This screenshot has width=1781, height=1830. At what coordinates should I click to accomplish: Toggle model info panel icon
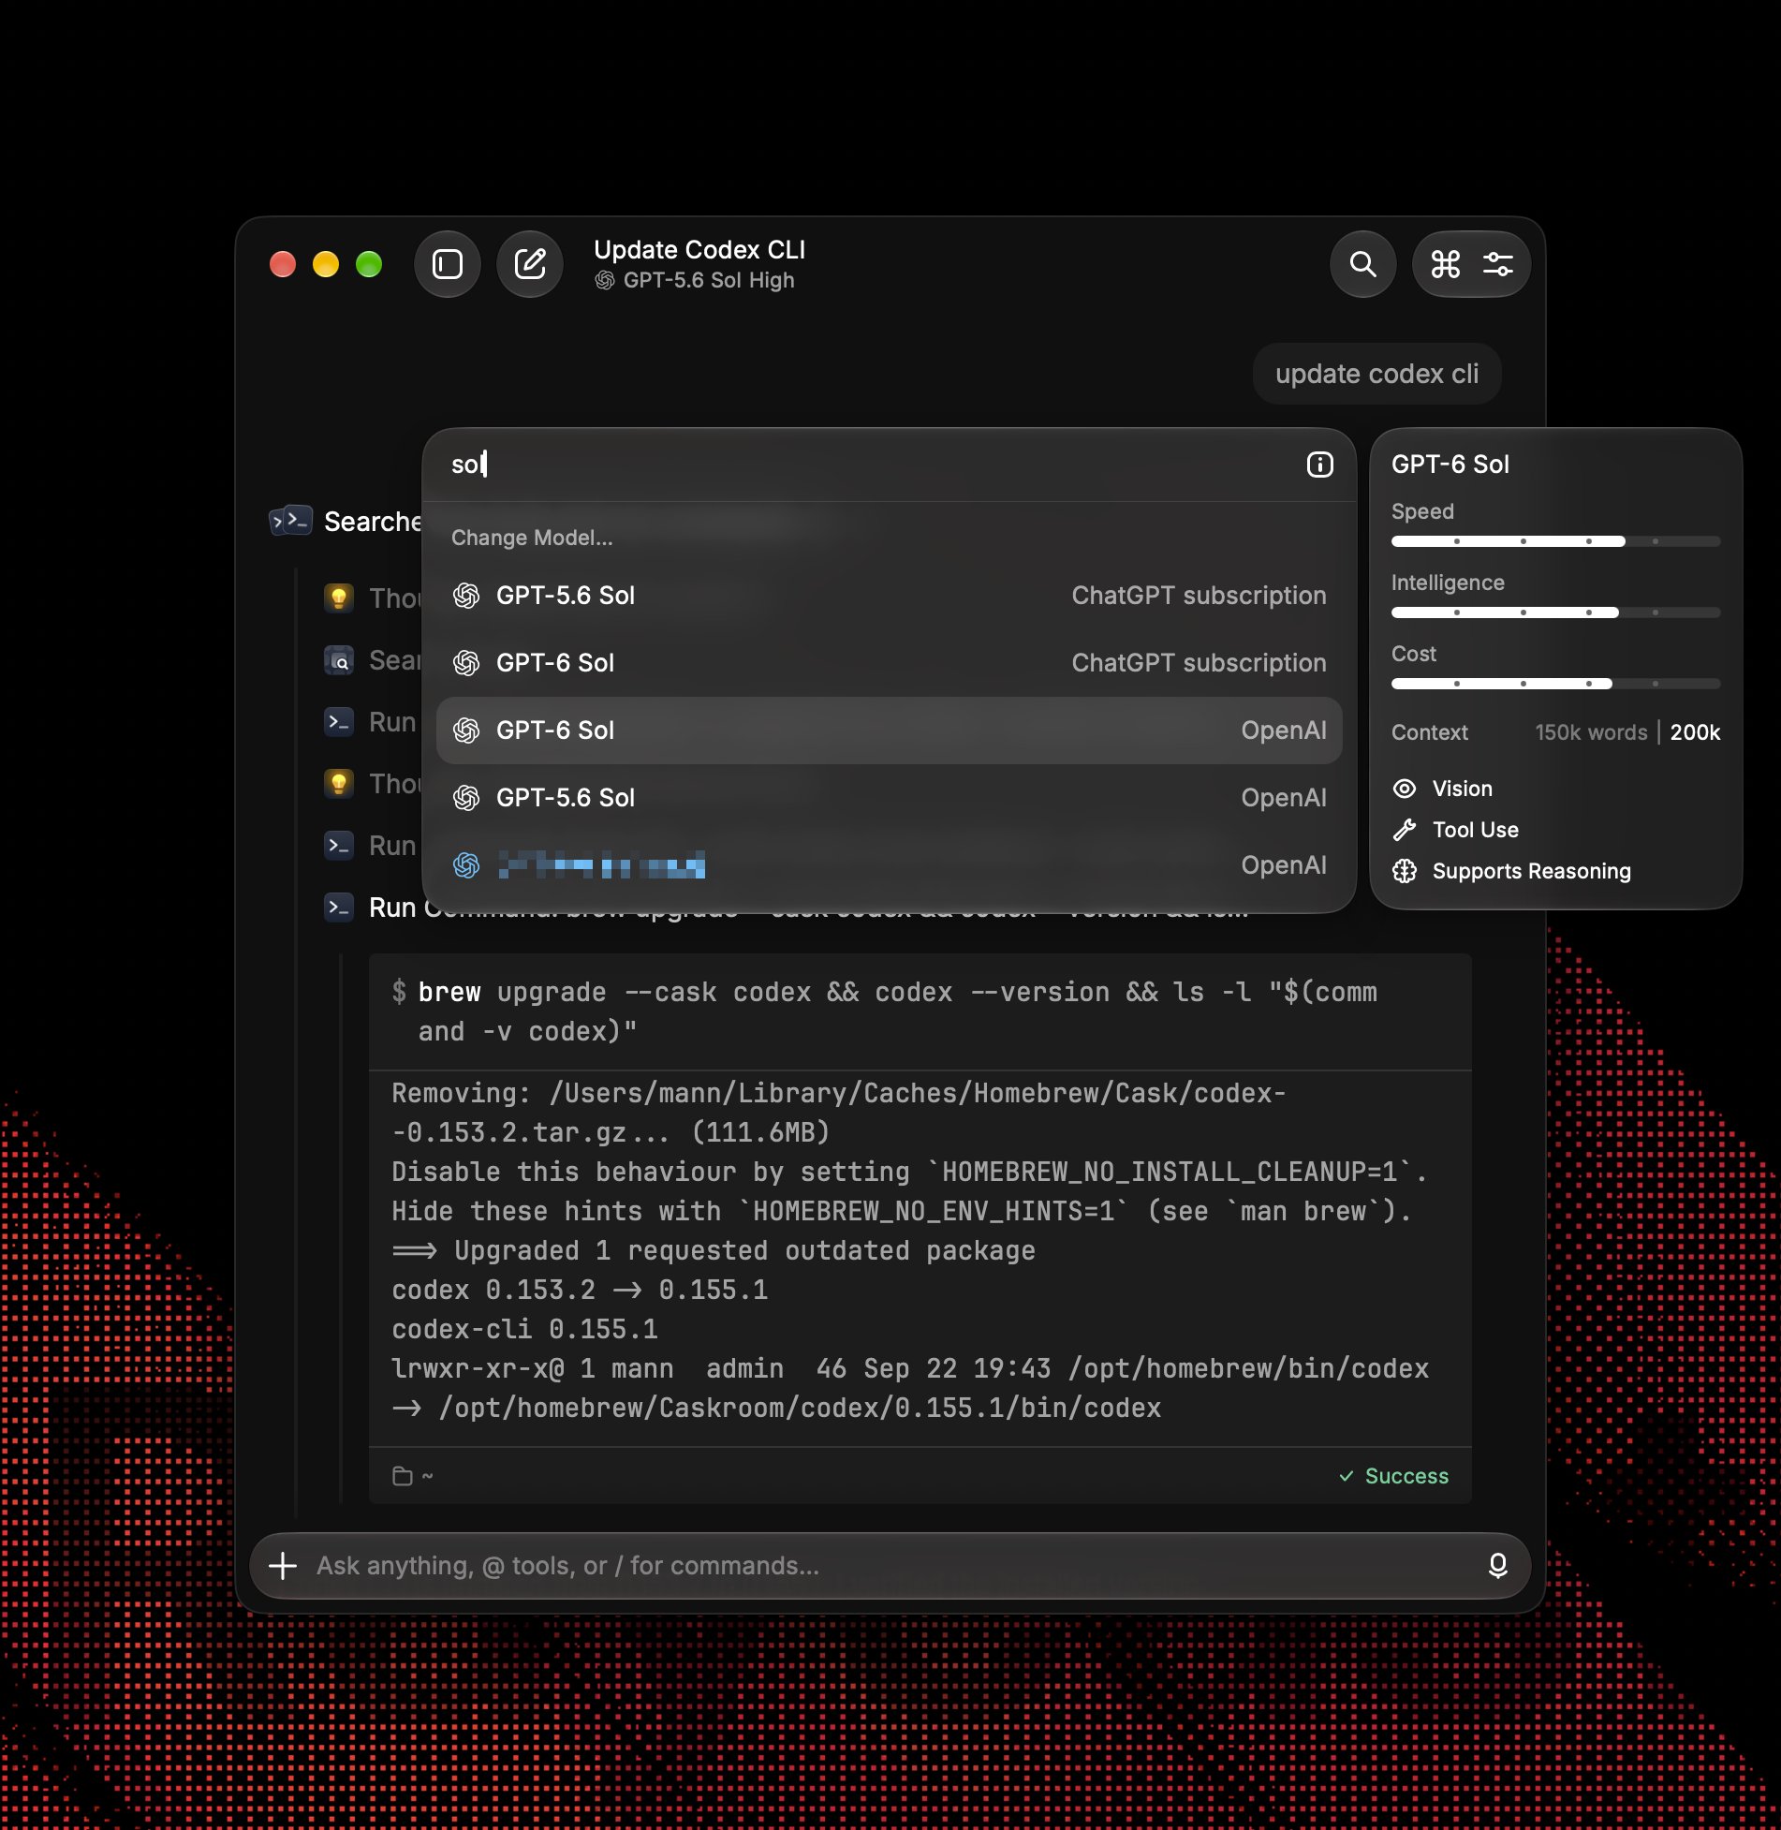click(x=1320, y=465)
